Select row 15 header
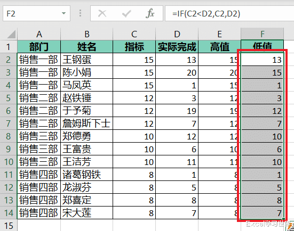 tap(9, 225)
